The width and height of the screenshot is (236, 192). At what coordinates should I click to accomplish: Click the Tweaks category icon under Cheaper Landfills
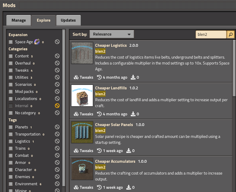[x=76, y=114]
